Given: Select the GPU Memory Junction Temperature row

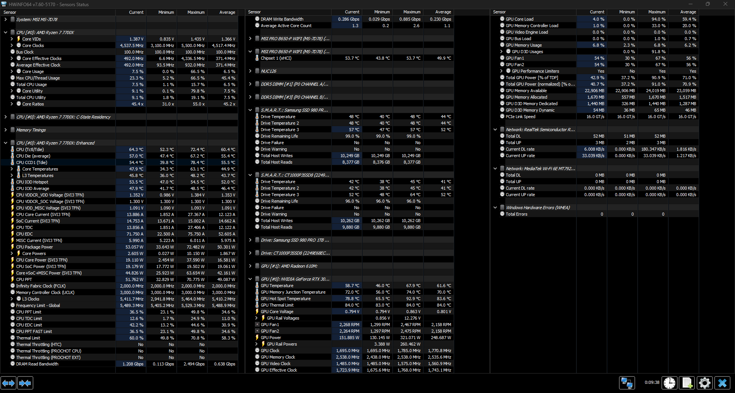Looking at the screenshot, I should tap(350, 292).
